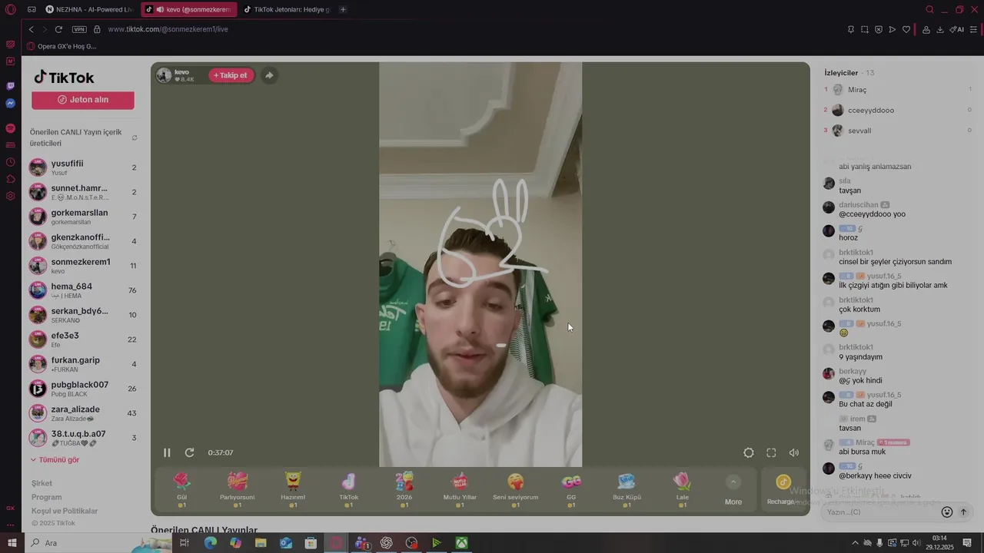984x553 pixels.
Task: Open Opera easy setup menu
Action: (x=974, y=29)
